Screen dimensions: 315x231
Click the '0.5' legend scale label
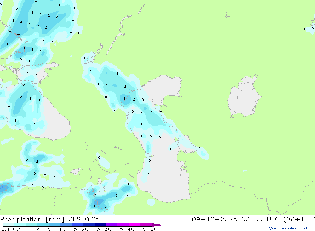(x=17, y=229)
